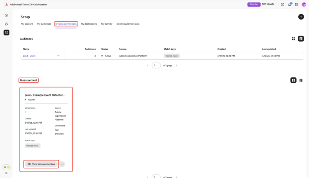Click the Source column header

(x=123, y=49)
